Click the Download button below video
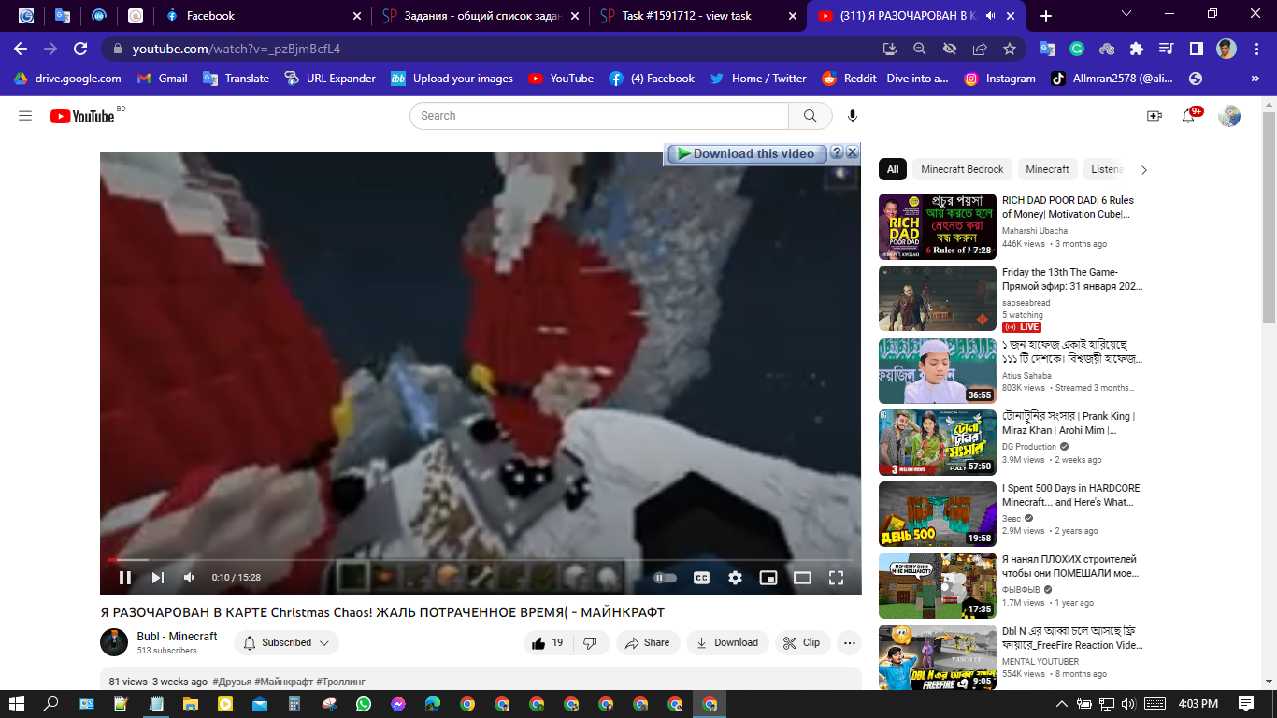Viewport: 1277px width, 718px height. [x=727, y=642]
